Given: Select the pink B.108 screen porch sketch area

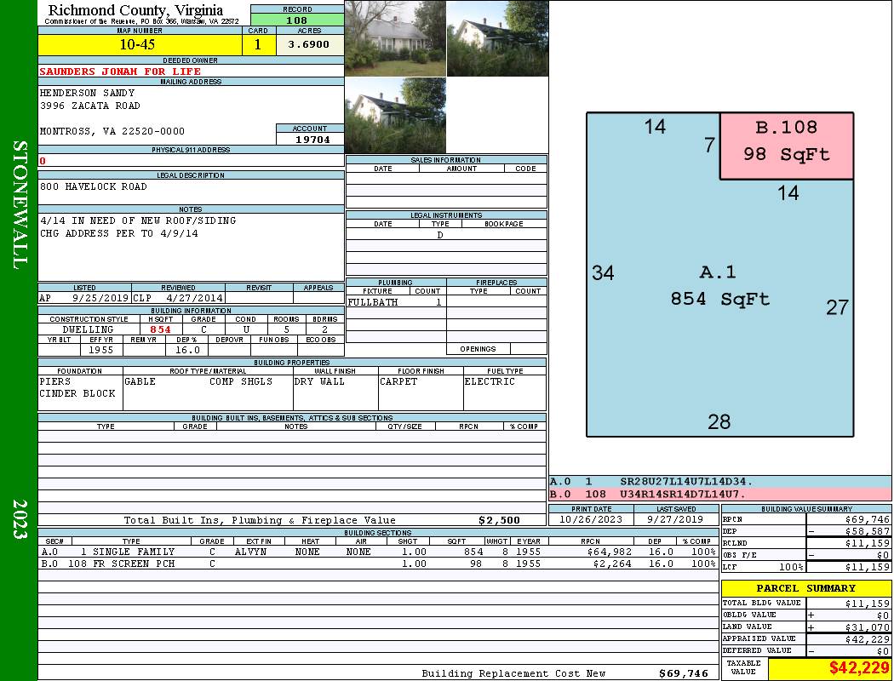Looking at the screenshot, I should 786,146.
